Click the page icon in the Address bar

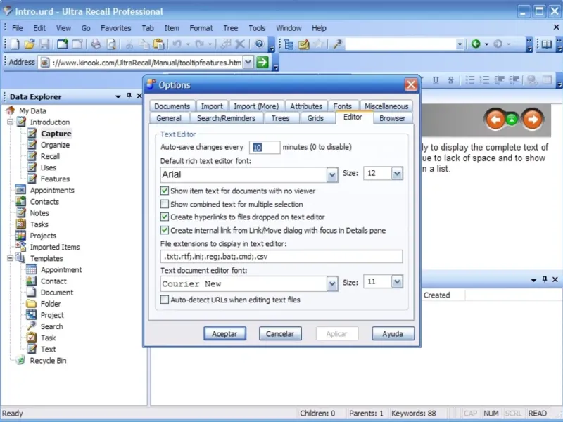pos(44,63)
